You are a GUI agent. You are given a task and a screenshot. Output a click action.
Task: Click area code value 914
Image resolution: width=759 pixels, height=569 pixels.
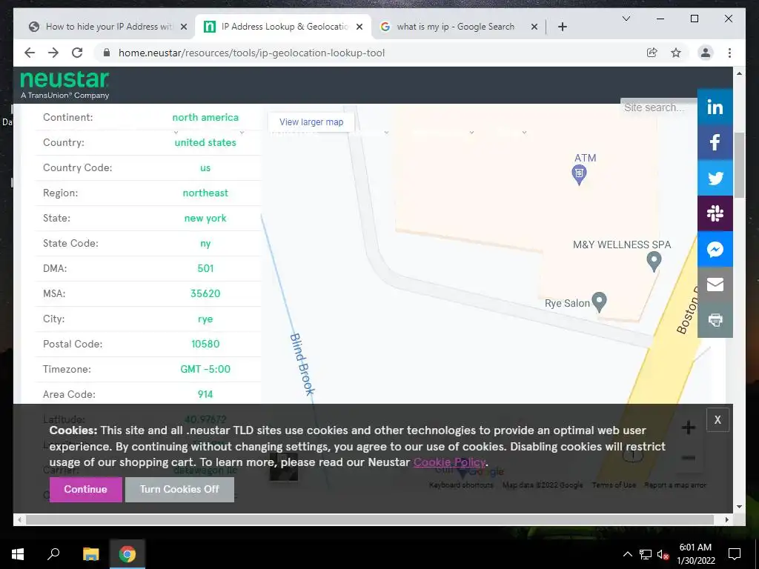pos(205,394)
